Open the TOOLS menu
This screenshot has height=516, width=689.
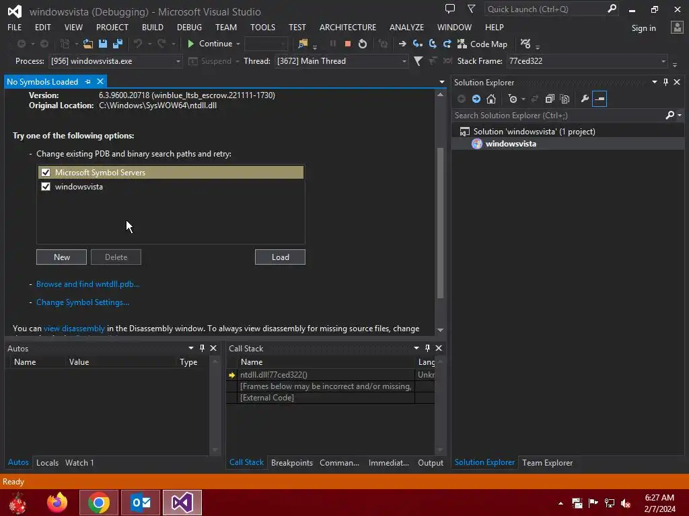(263, 27)
